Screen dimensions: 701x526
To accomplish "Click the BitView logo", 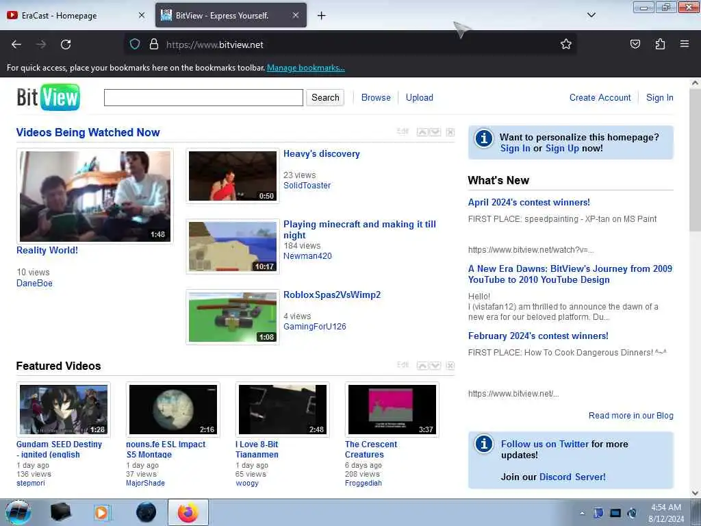I will pos(49,97).
